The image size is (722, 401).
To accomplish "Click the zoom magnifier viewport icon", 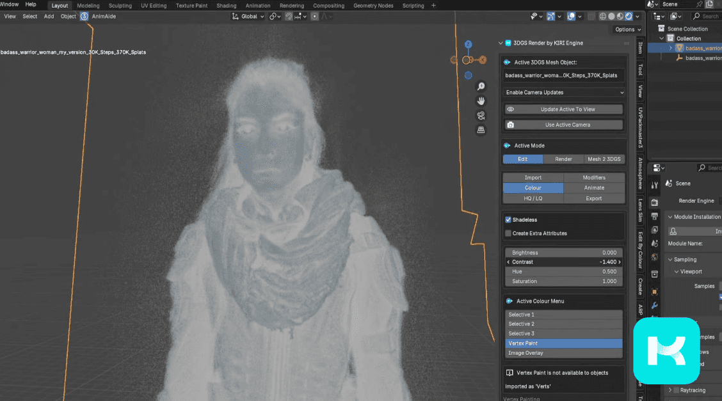I will click(x=481, y=86).
